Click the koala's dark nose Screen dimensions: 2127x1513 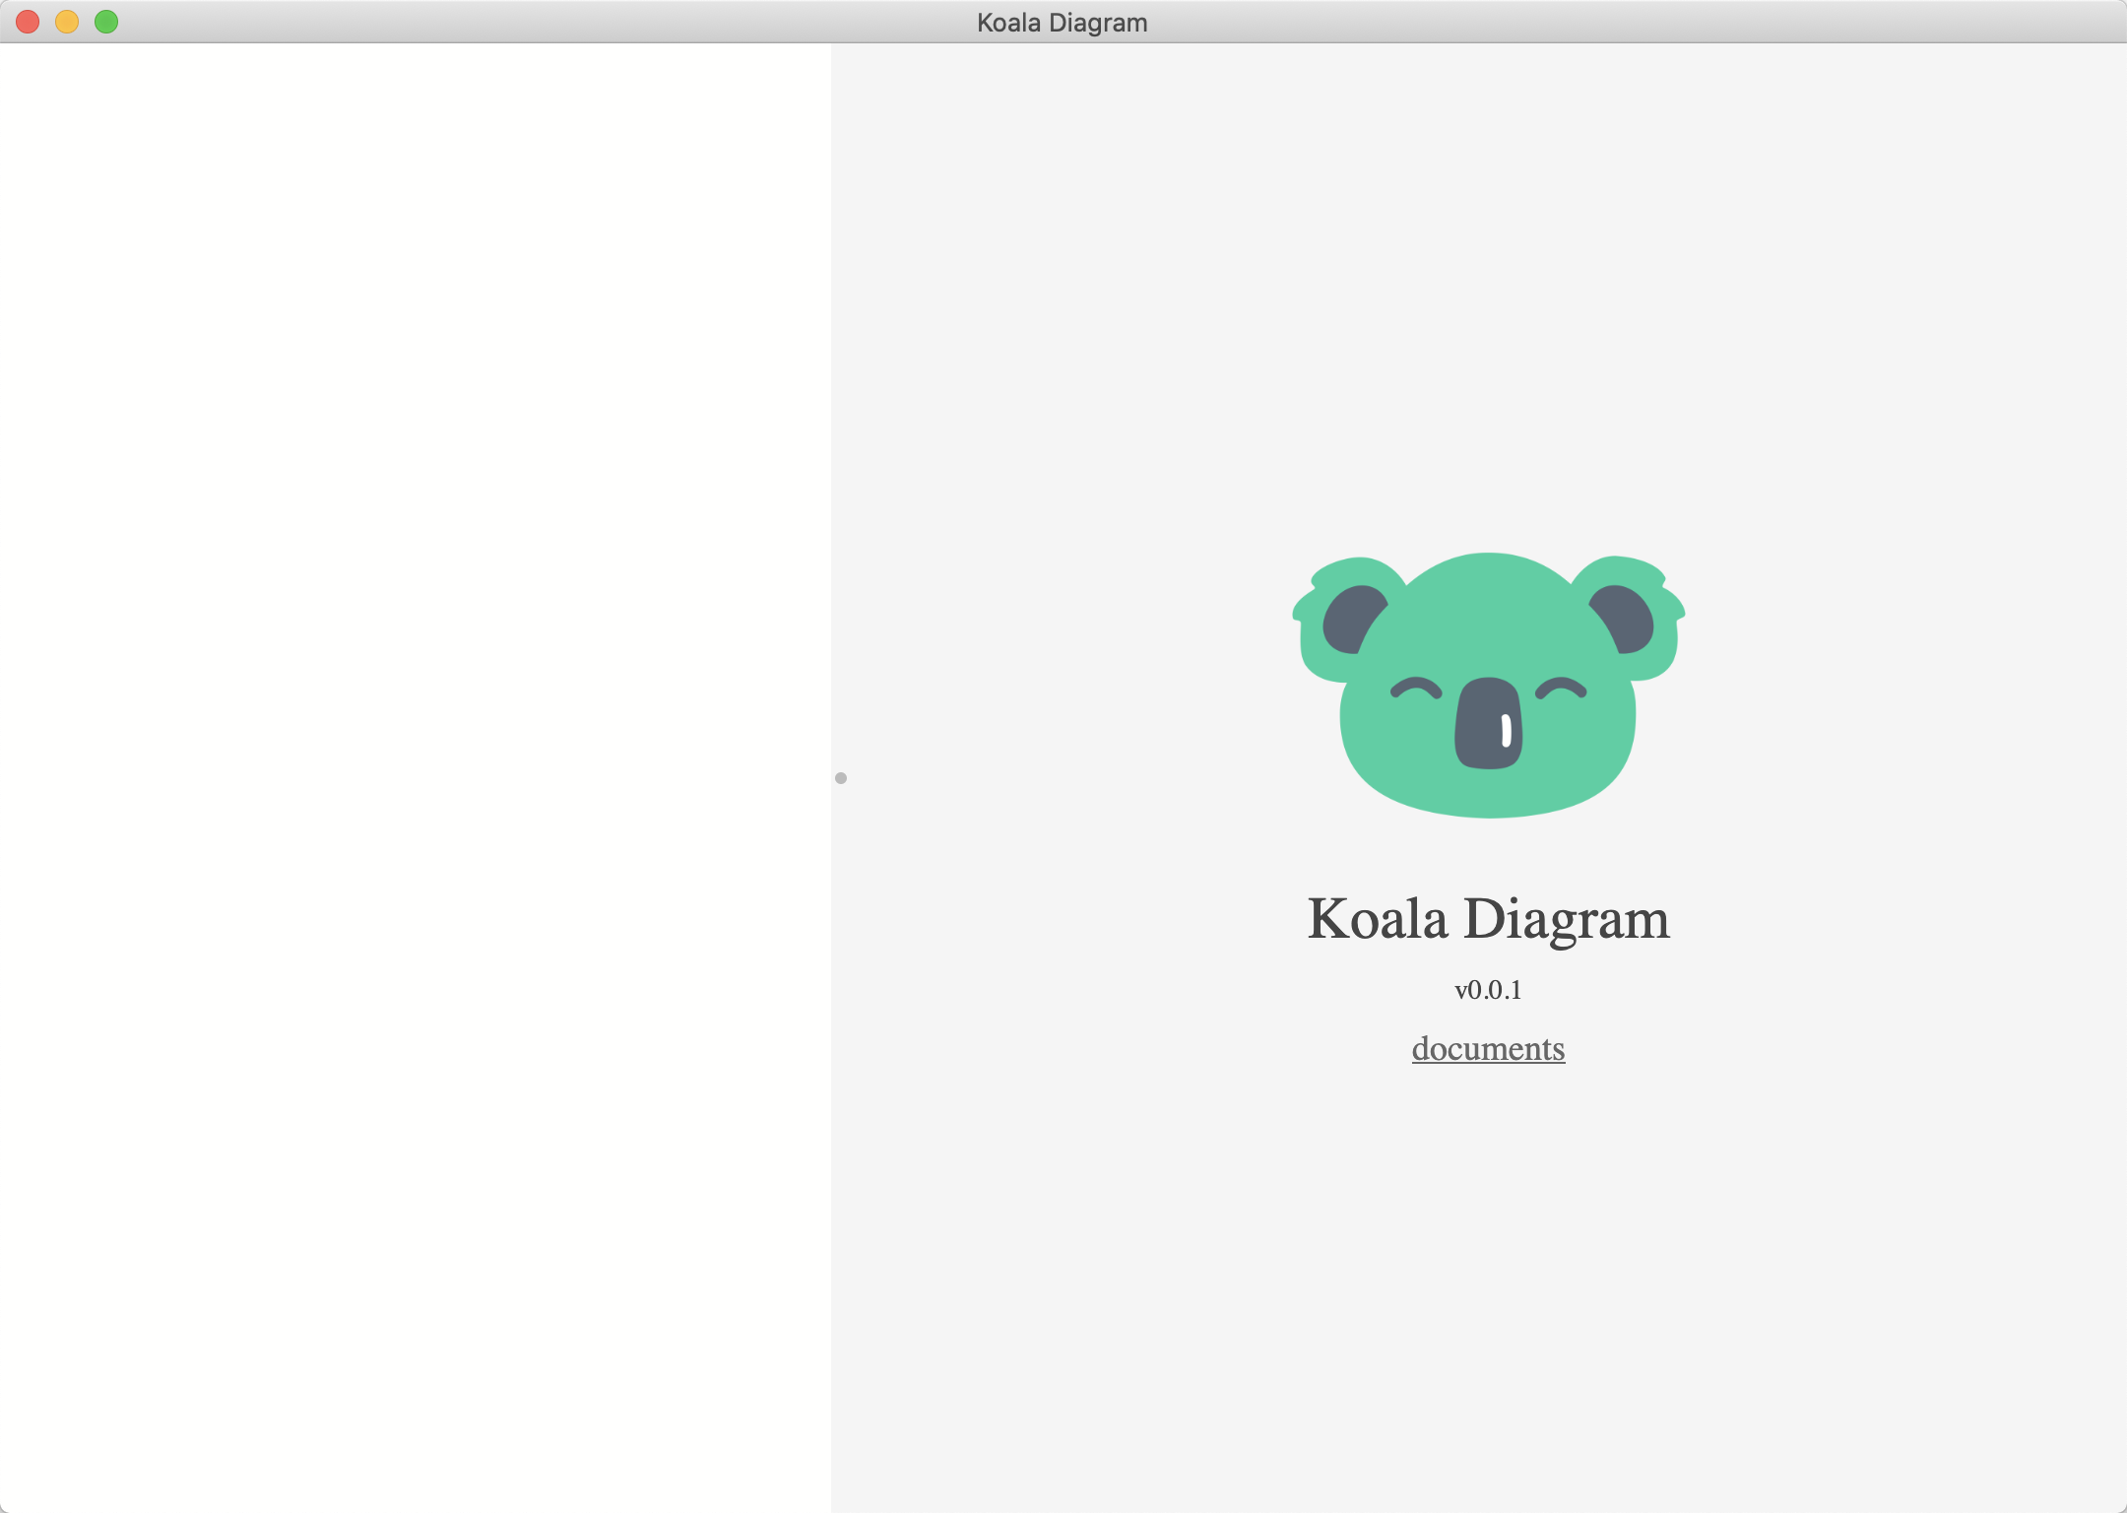1485,722
